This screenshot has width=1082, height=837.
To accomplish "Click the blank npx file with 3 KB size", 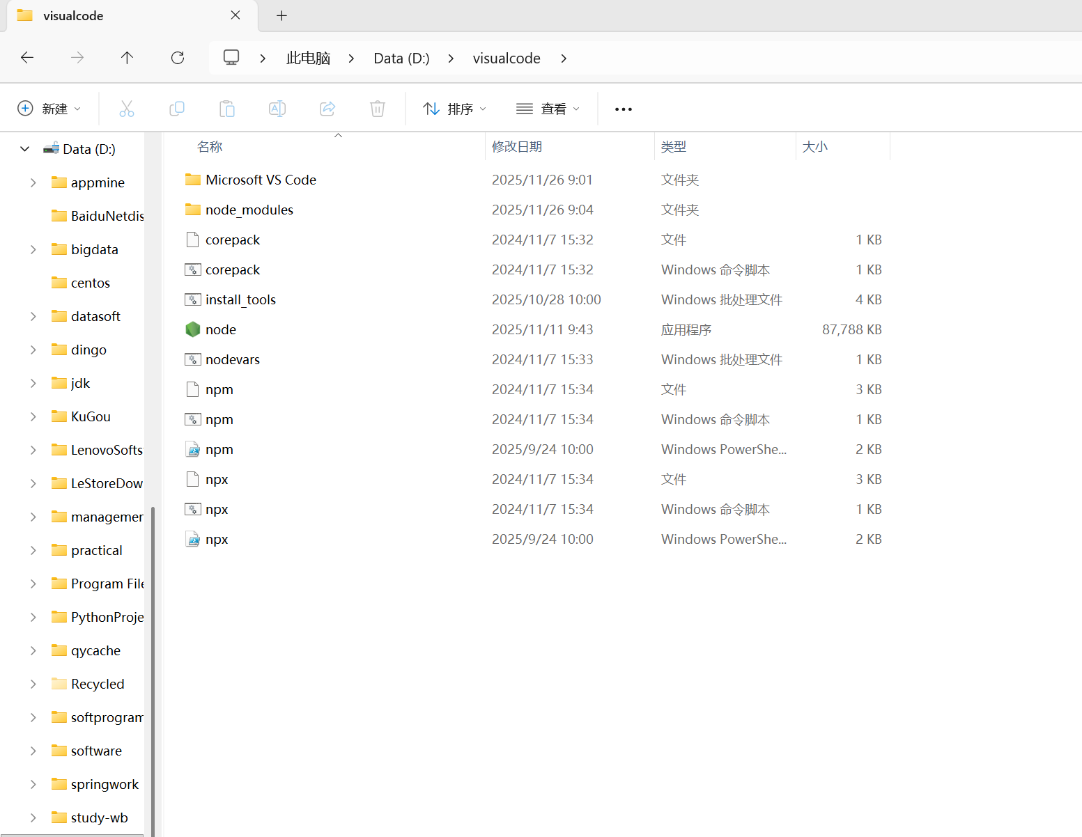I will tap(217, 479).
